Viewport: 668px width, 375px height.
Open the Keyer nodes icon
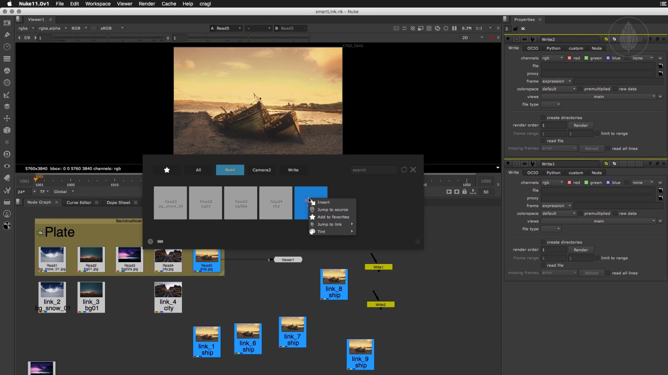pos(7,95)
